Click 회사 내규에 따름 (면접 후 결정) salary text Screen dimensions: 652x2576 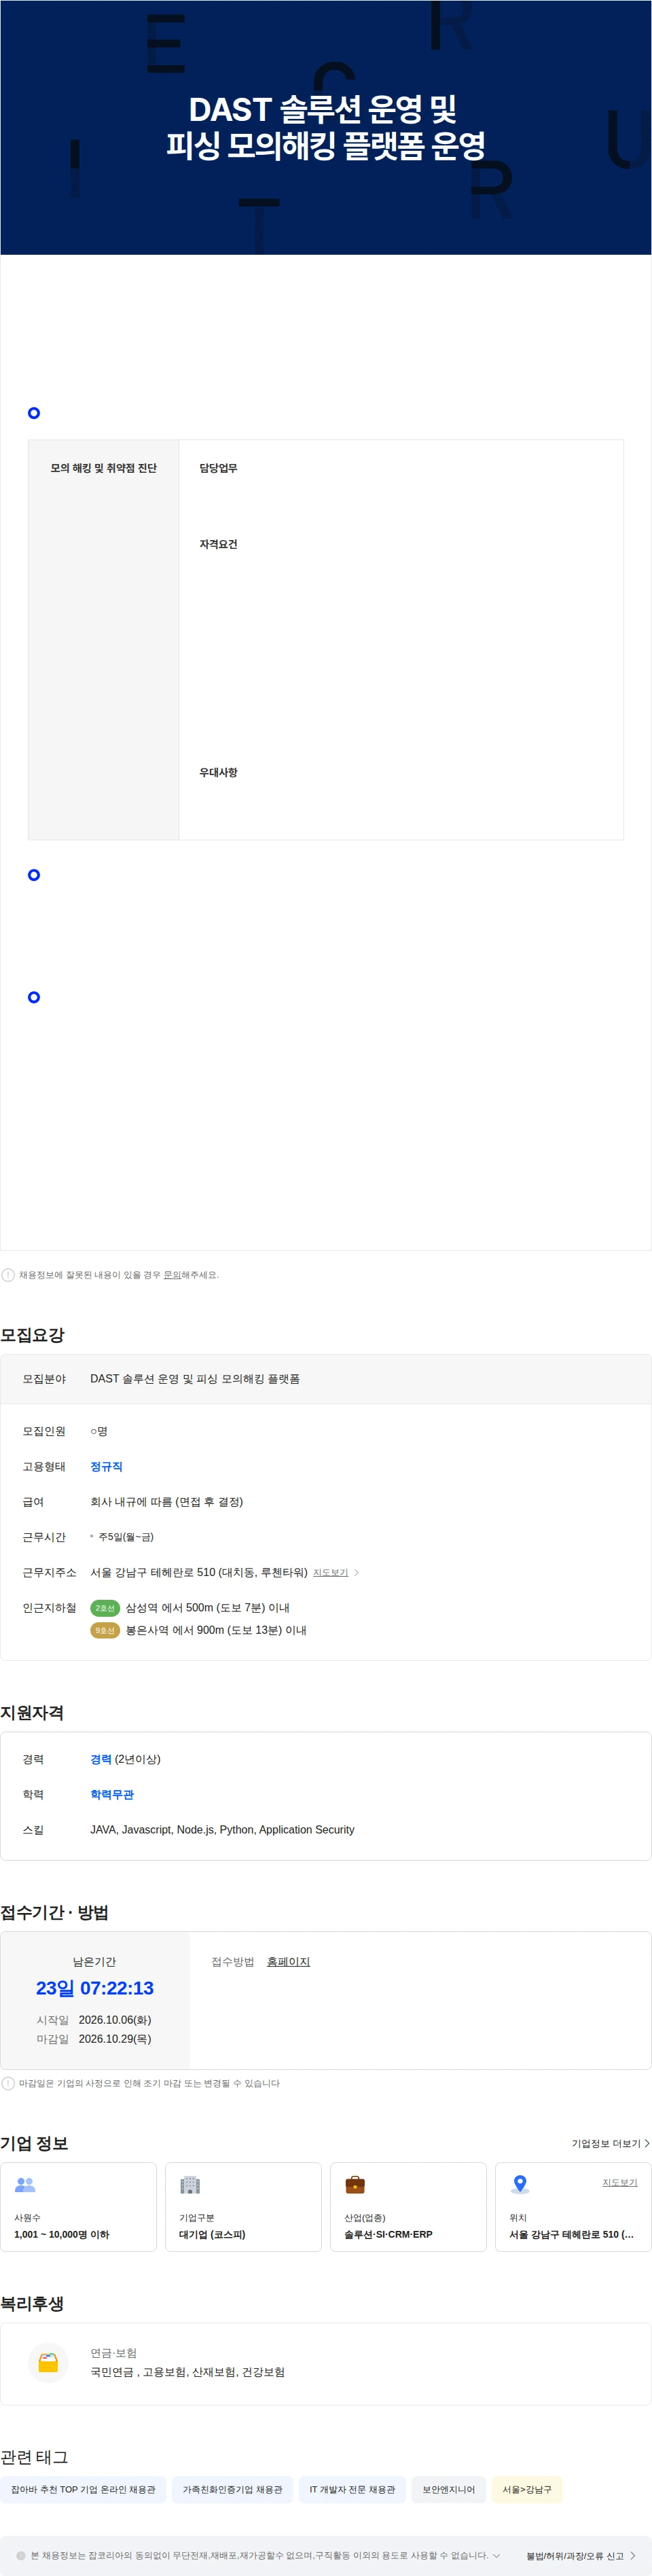(167, 1502)
